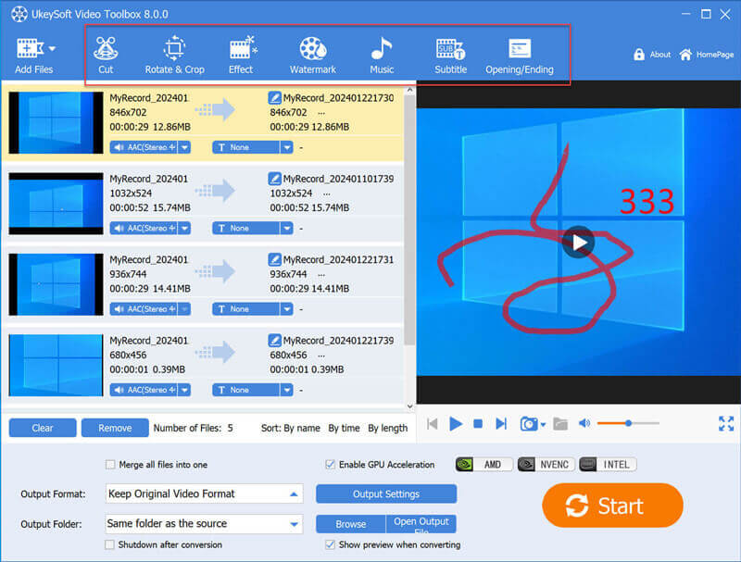Select the NVENC GPU option

(546, 464)
